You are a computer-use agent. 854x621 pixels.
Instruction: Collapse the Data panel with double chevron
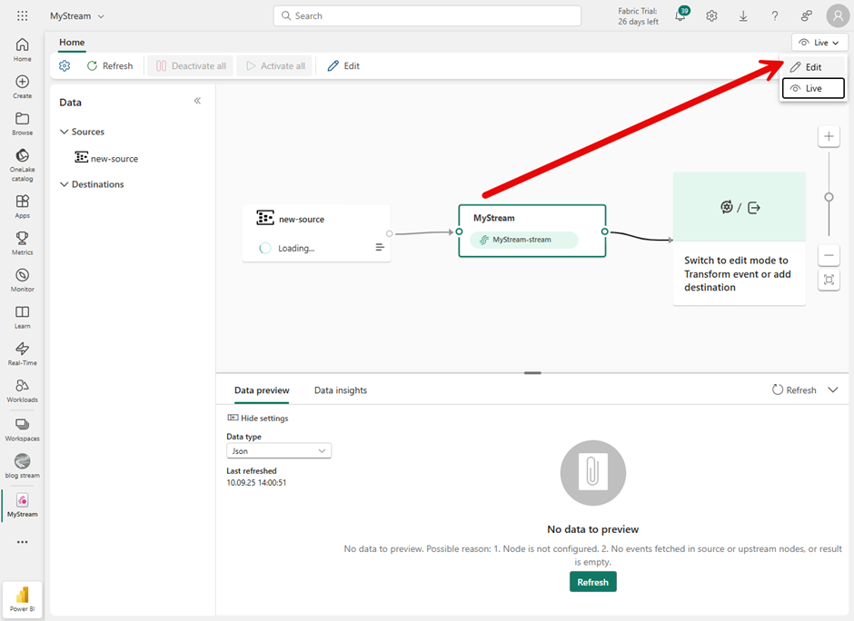click(197, 101)
